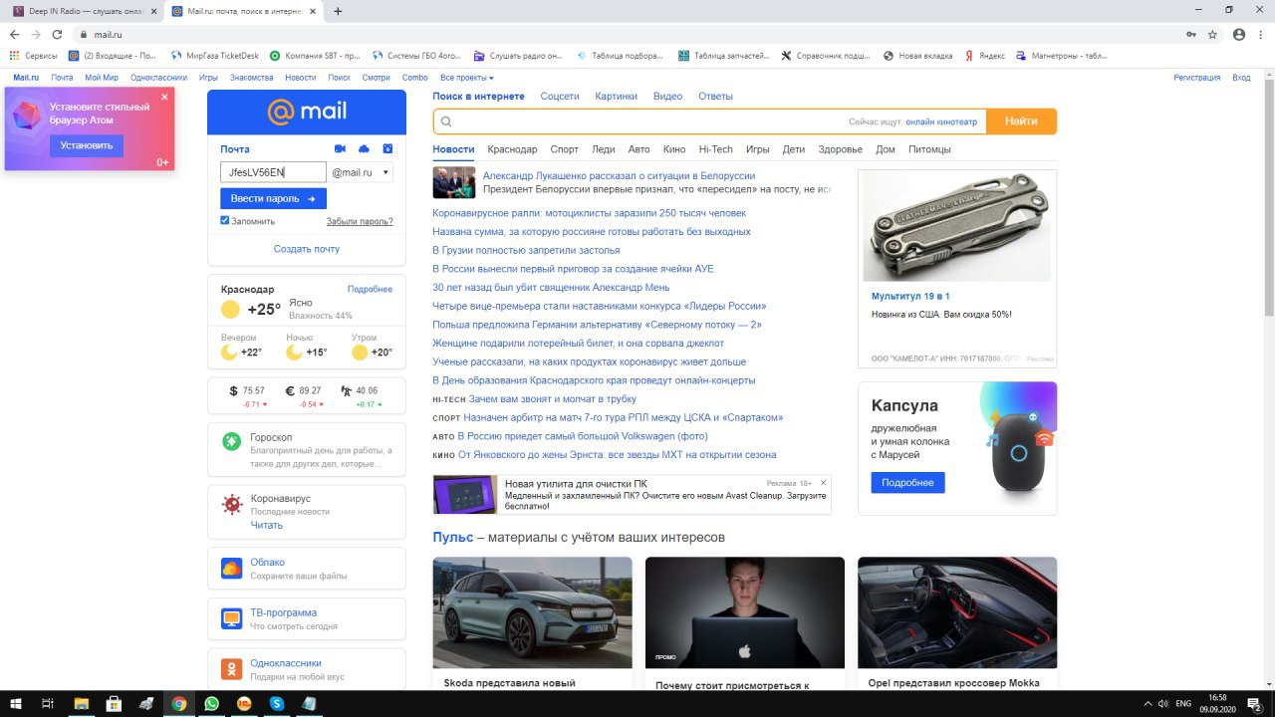Click the Гороскоп green icon
This screenshot has height=717, width=1275.
point(231,441)
